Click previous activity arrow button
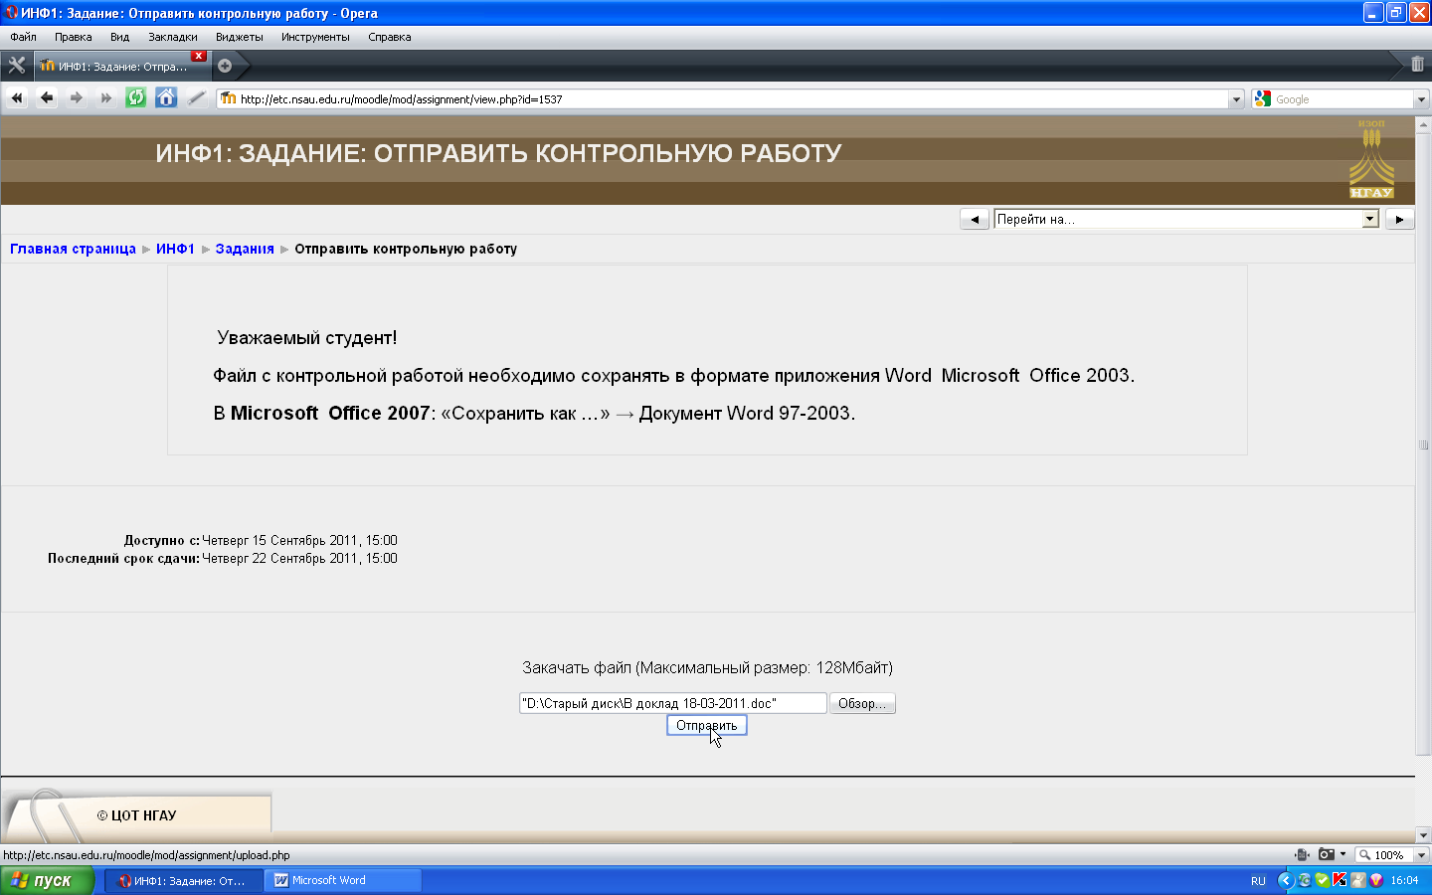Image resolution: width=1432 pixels, height=895 pixels. pos(975,219)
